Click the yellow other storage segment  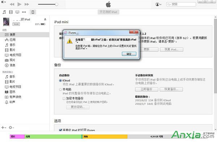click(105, 137)
